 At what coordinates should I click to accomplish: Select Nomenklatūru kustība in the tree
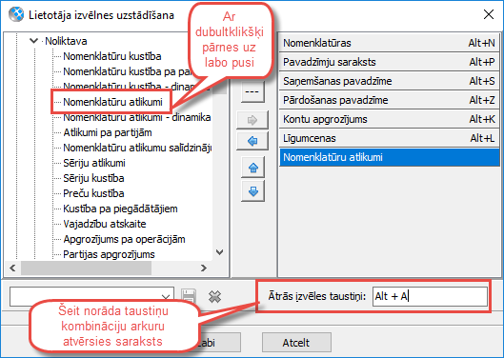point(112,56)
